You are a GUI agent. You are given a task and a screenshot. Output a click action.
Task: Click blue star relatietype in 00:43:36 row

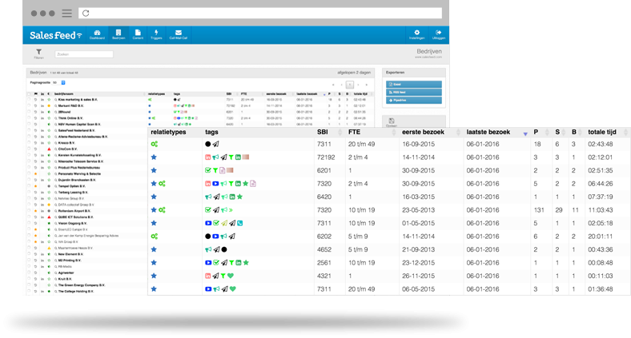point(154,249)
